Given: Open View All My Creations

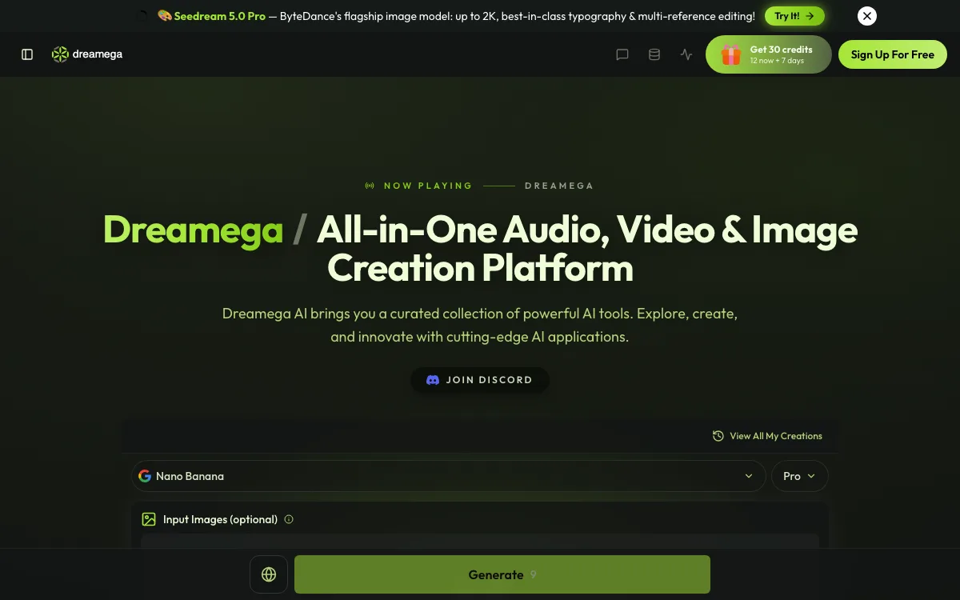Looking at the screenshot, I should click(767, 436).
